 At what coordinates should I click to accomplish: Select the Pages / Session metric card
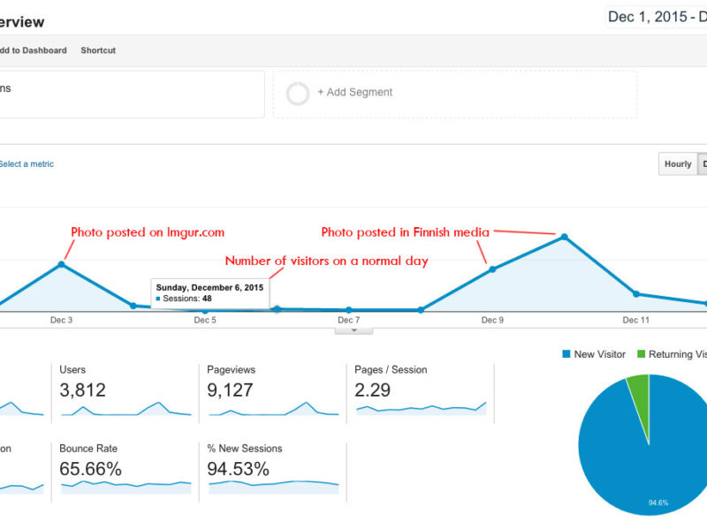[421, 393]
